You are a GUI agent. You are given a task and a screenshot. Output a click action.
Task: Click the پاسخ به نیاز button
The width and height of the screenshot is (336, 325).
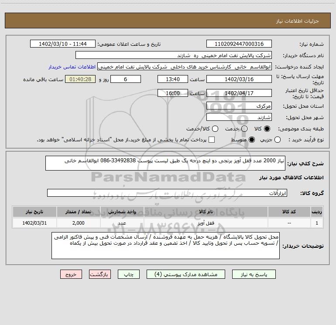click(x=254, y=274)
